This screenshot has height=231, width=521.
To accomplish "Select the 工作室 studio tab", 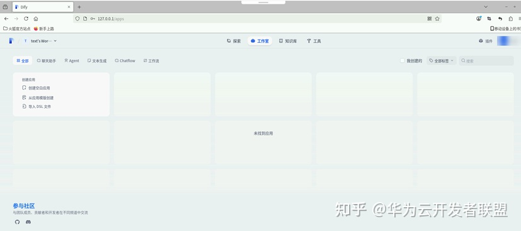I will pos(260,41).
